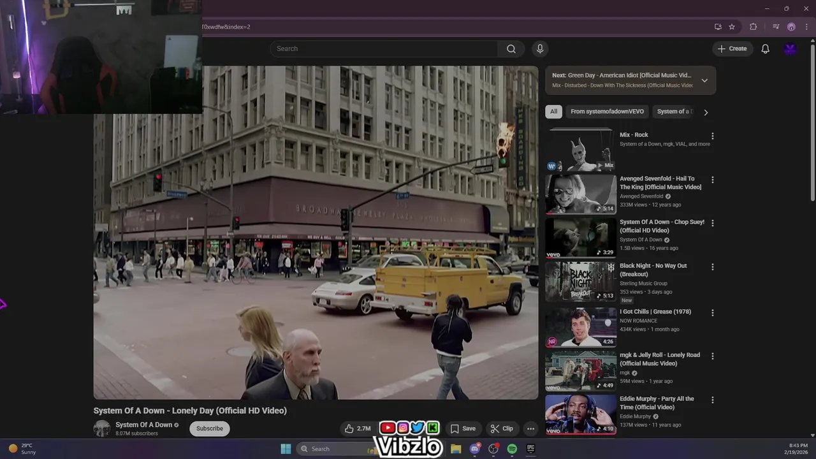Expand the Next up playlist panel
Screen dimensions: 816x459
click(x=704, y=80)
